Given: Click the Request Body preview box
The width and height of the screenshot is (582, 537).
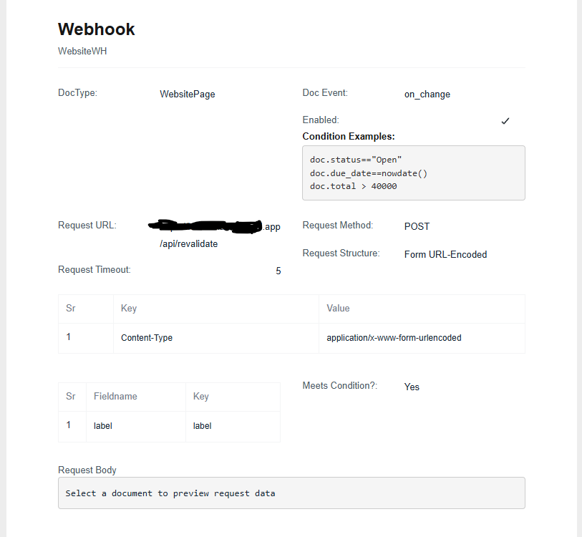Looking at the screenshot, I should pos(291,493).
